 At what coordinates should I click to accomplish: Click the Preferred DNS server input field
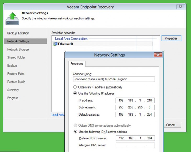(x=135, y=138)
